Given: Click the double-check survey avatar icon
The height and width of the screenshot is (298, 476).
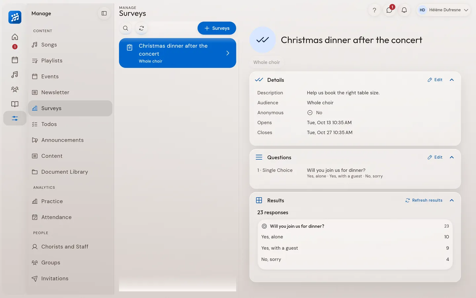Looking at the screenshot, I should pos(262,40).
